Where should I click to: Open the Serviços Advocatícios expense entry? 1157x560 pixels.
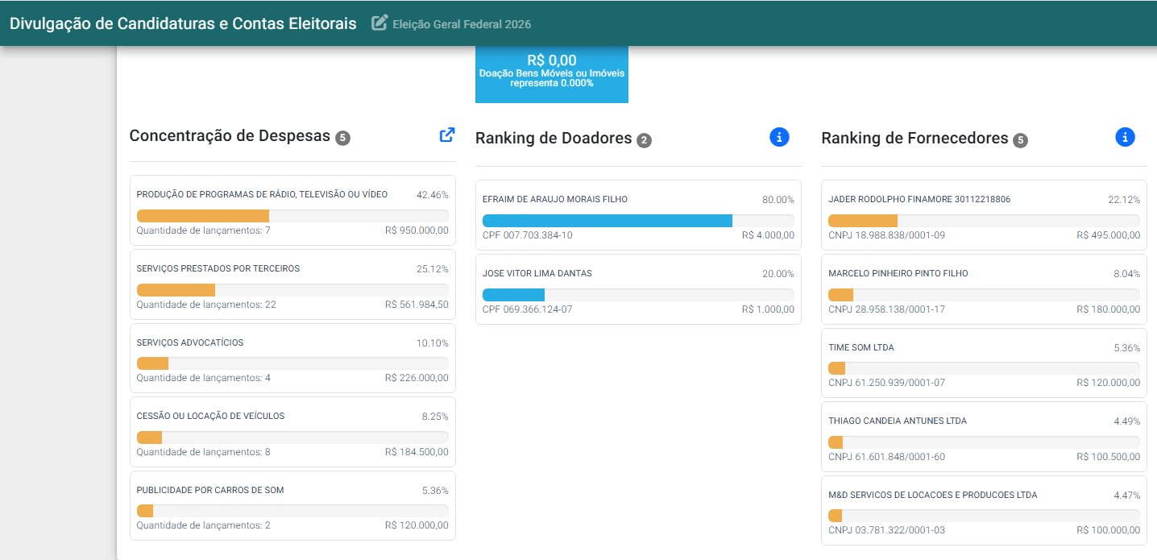click(x=292, y=359)
